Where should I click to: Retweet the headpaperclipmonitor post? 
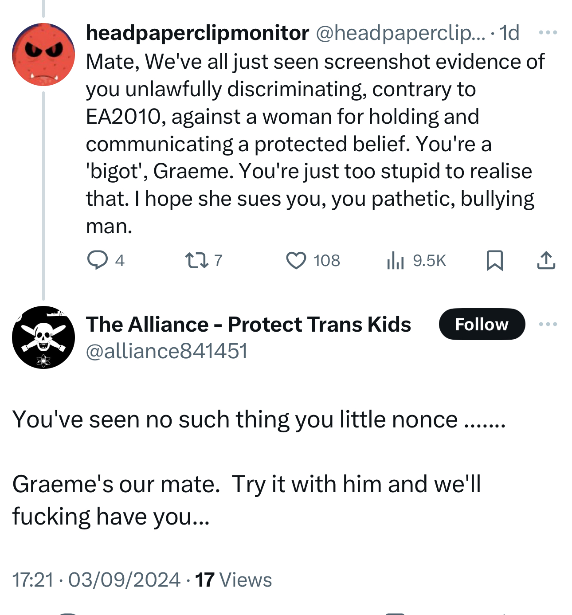pos(196,260)
